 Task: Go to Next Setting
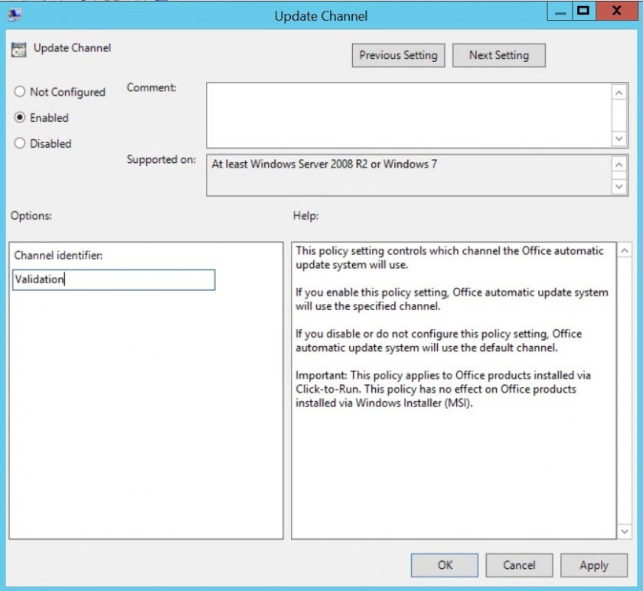[x=498, y=55]
